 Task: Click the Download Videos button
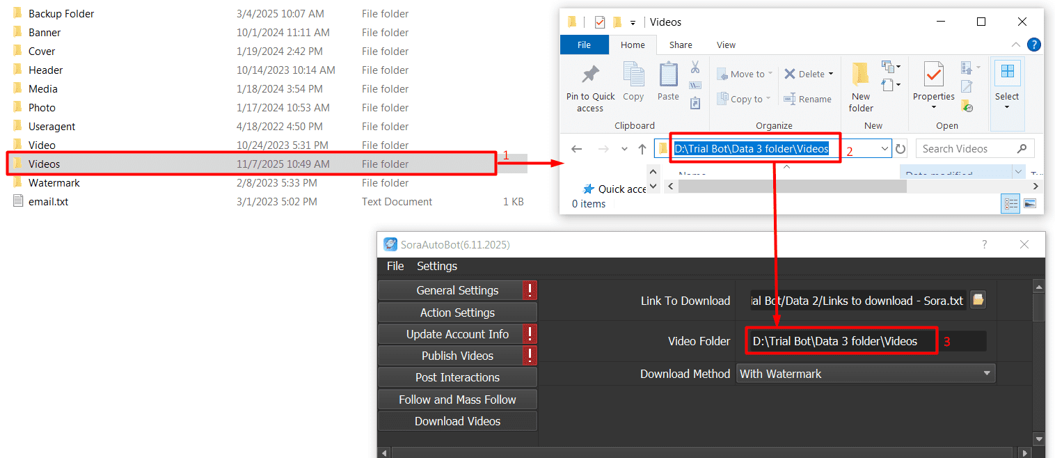pos(457,420)
